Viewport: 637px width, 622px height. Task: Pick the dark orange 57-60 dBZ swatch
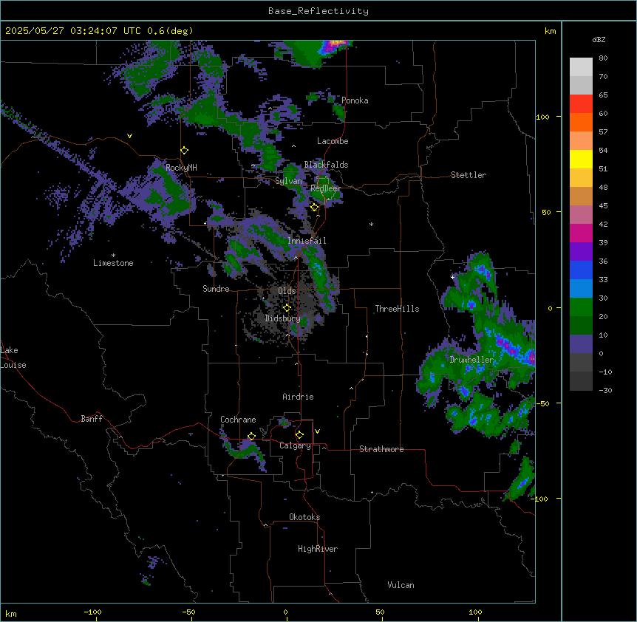pos(581,122)
